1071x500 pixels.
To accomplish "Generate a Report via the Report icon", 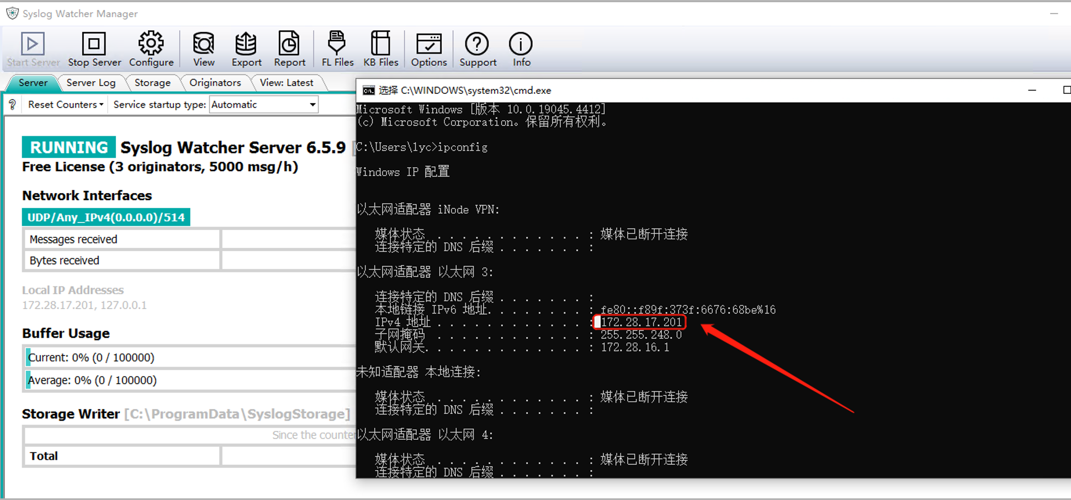I will click(289, 49).
